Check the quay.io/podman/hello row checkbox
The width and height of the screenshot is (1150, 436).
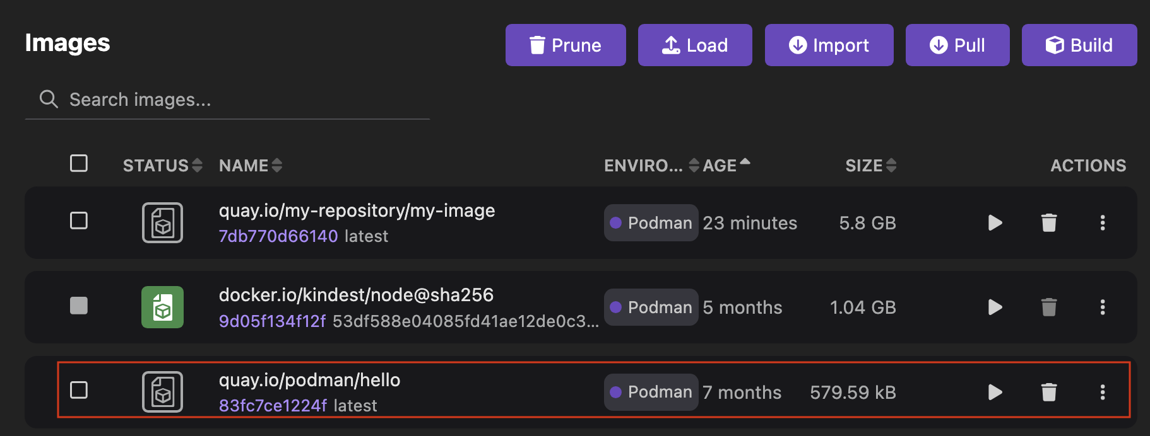(78, 391)
